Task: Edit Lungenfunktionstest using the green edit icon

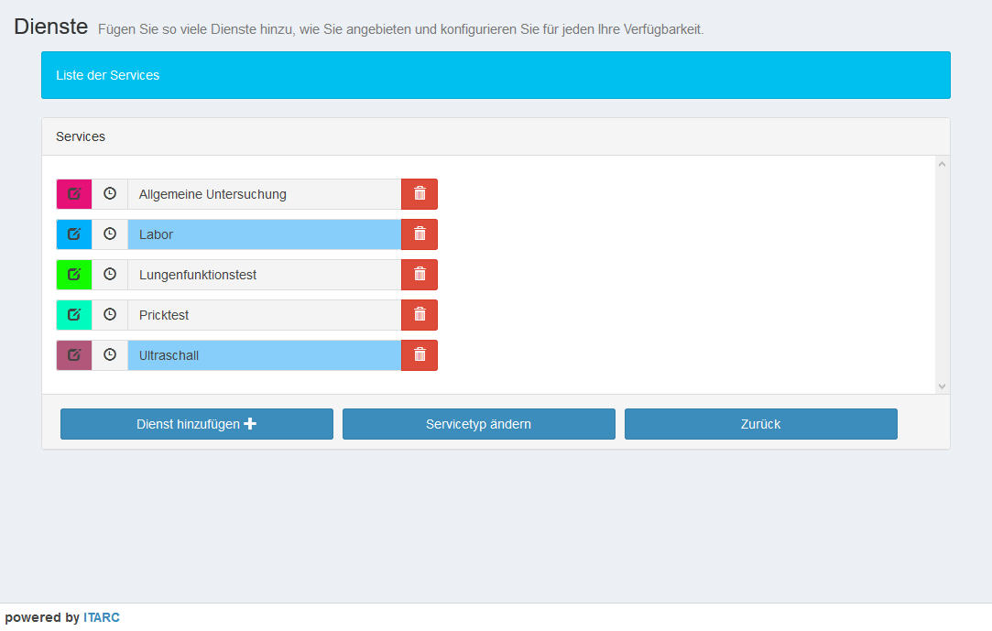Action: pyautogui.click(x=74, y=275)
